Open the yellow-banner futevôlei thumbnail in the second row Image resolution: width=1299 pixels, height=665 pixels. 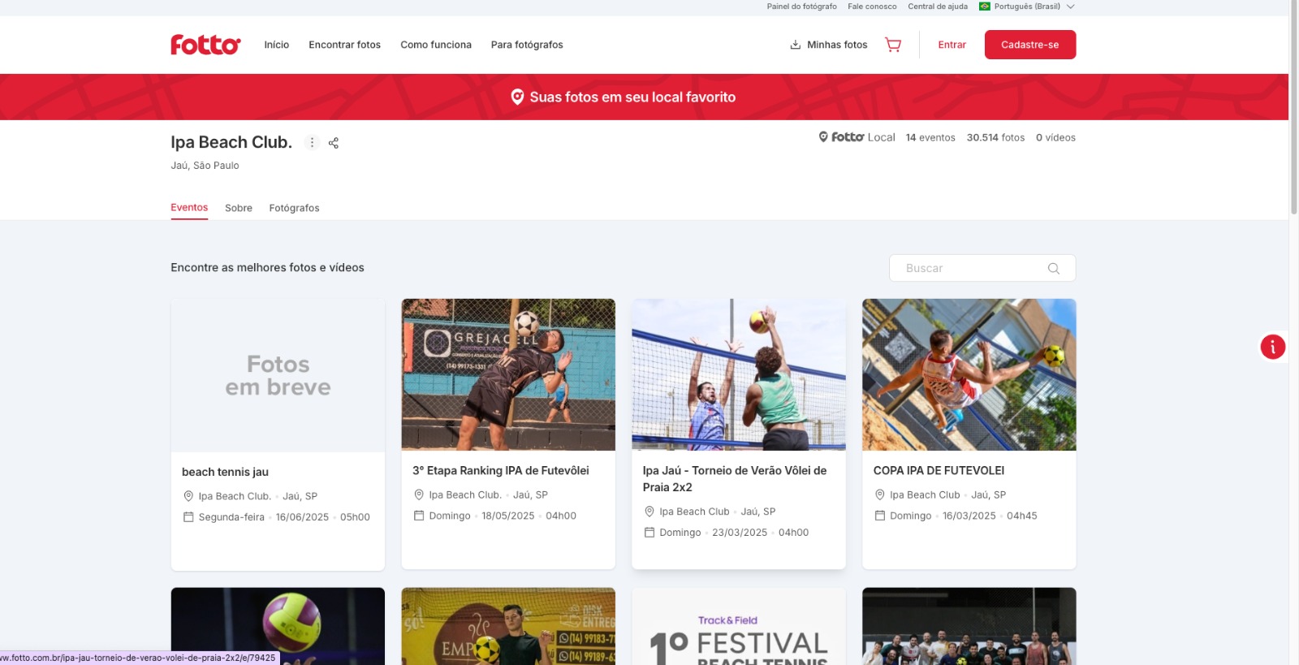click(508, 626)
